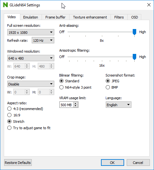Close the GLideN64 Settings window
Screen dimensions: 154x170
(149, 5)
